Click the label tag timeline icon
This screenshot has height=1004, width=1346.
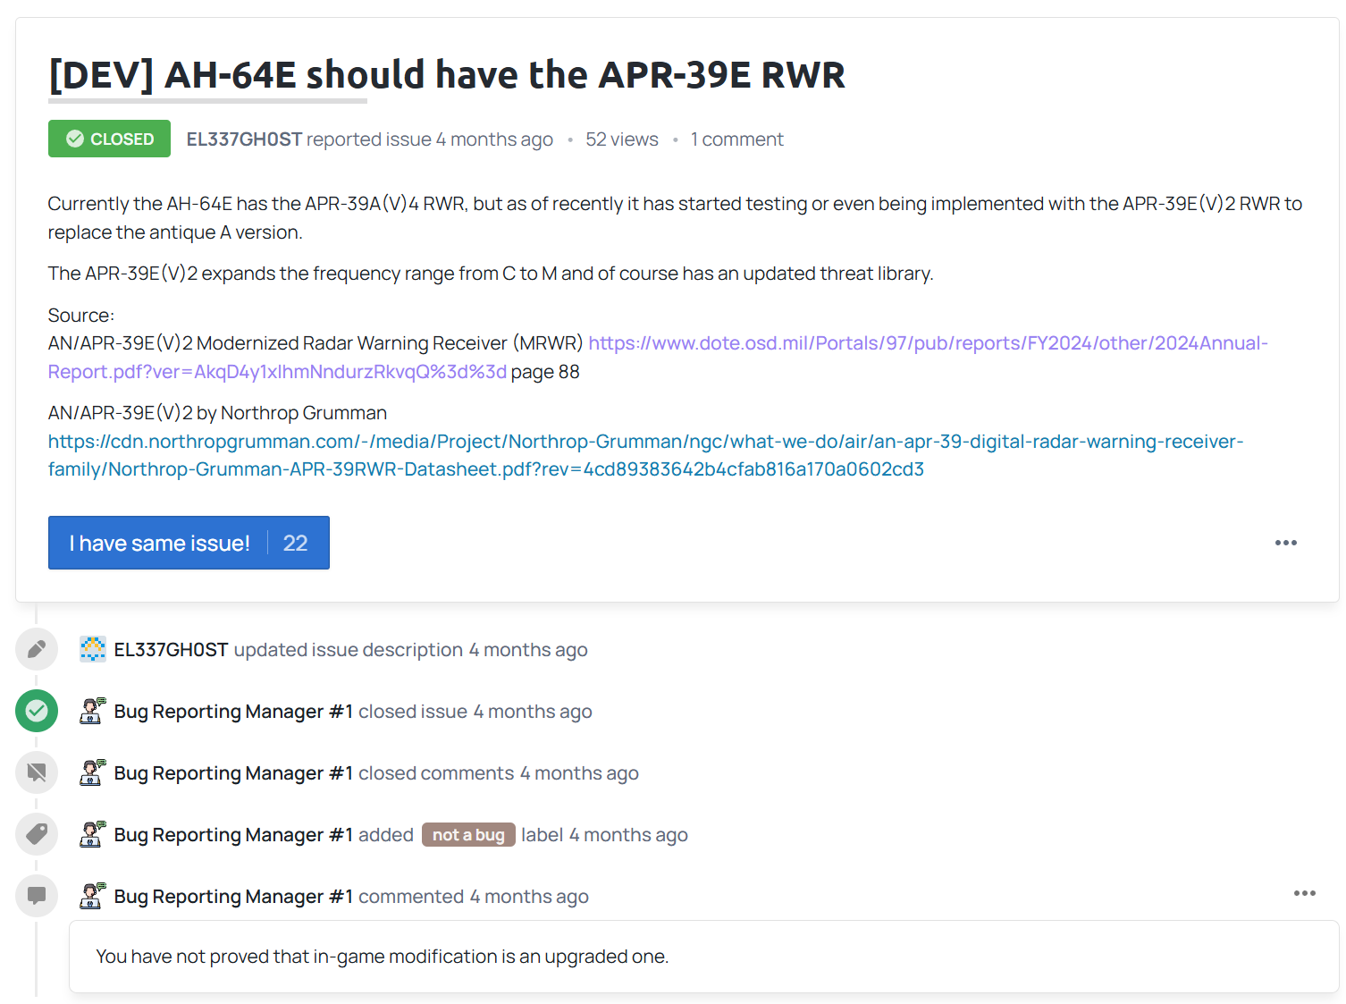(37, 834)
